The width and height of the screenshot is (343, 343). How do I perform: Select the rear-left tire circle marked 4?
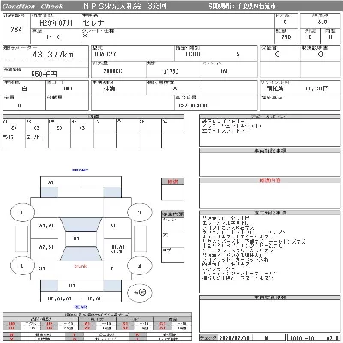(x=22, y=266)
